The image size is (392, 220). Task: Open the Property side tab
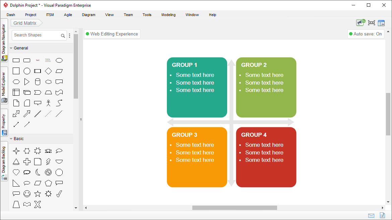tap(4, 123)
